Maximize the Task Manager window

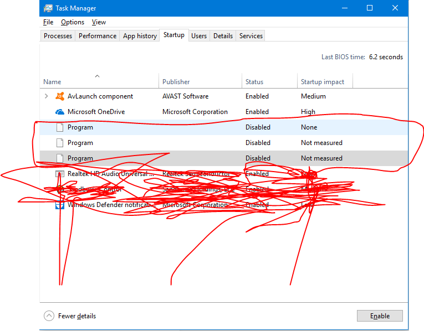pyautogui.click(x=370, y=8)
